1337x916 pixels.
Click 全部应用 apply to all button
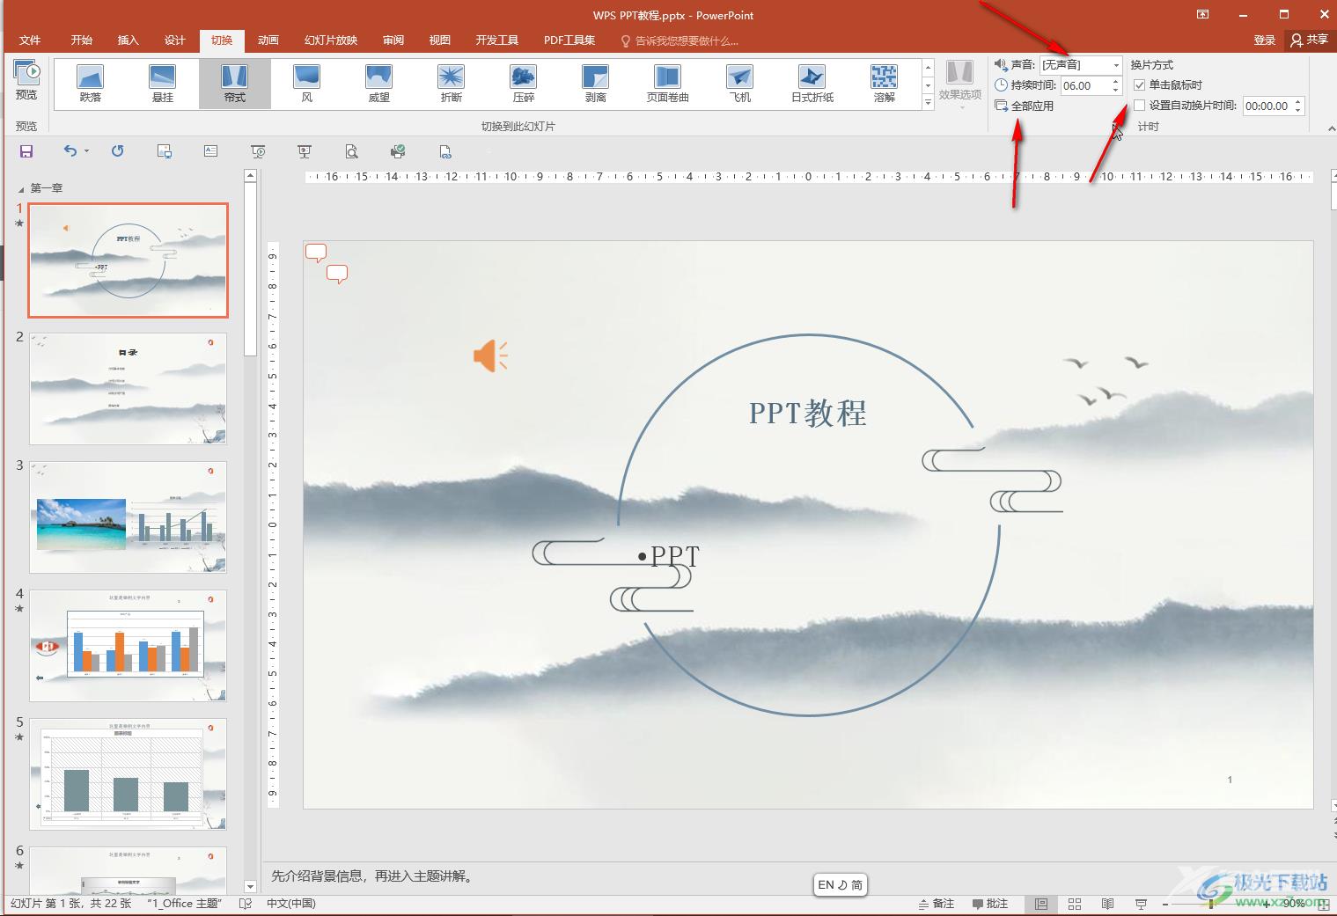pos(1025,106)
